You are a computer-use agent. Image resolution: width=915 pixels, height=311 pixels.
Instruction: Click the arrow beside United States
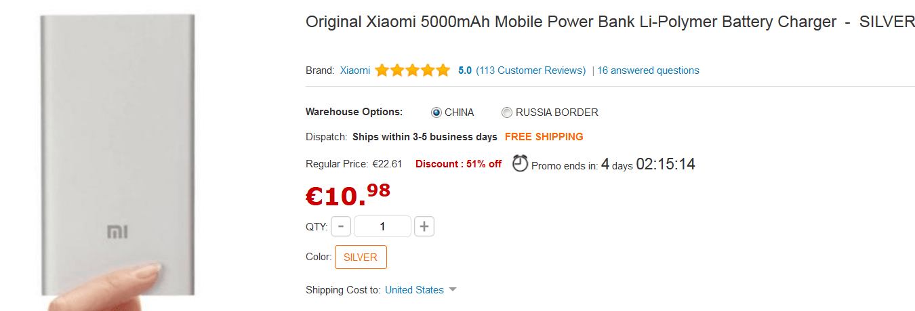[453, 290]
